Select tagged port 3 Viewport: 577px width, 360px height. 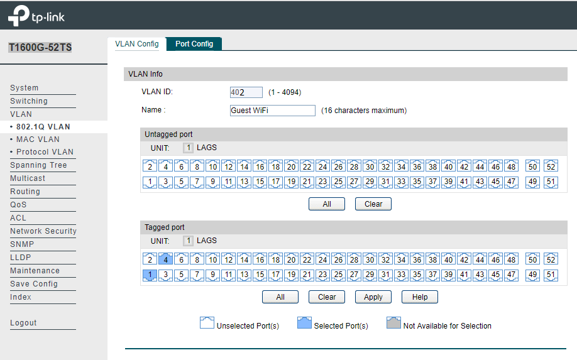165,275
